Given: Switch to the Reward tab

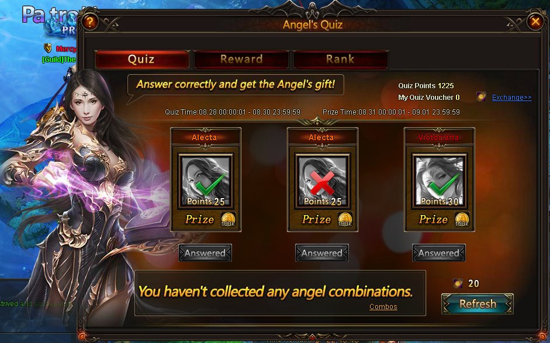Looking at the screenshot, I should (241, 59).
